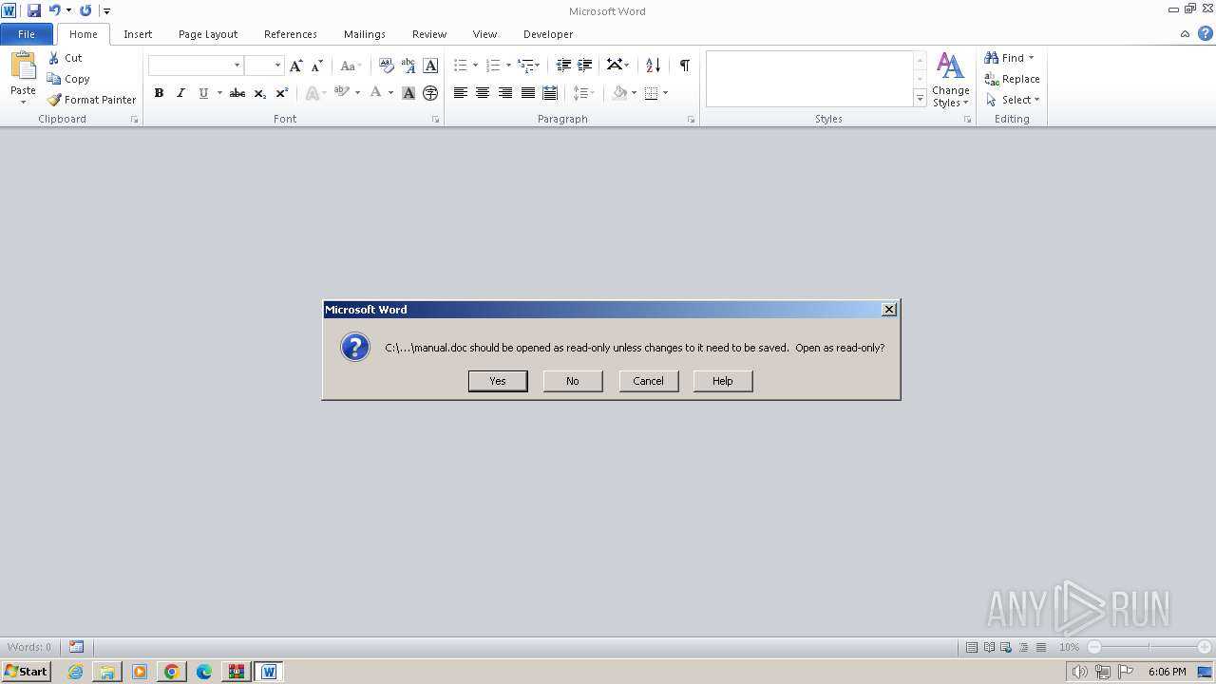Screen dimensions: 1216x684
Task: Click the Copy icon
Action: point(54,79)
